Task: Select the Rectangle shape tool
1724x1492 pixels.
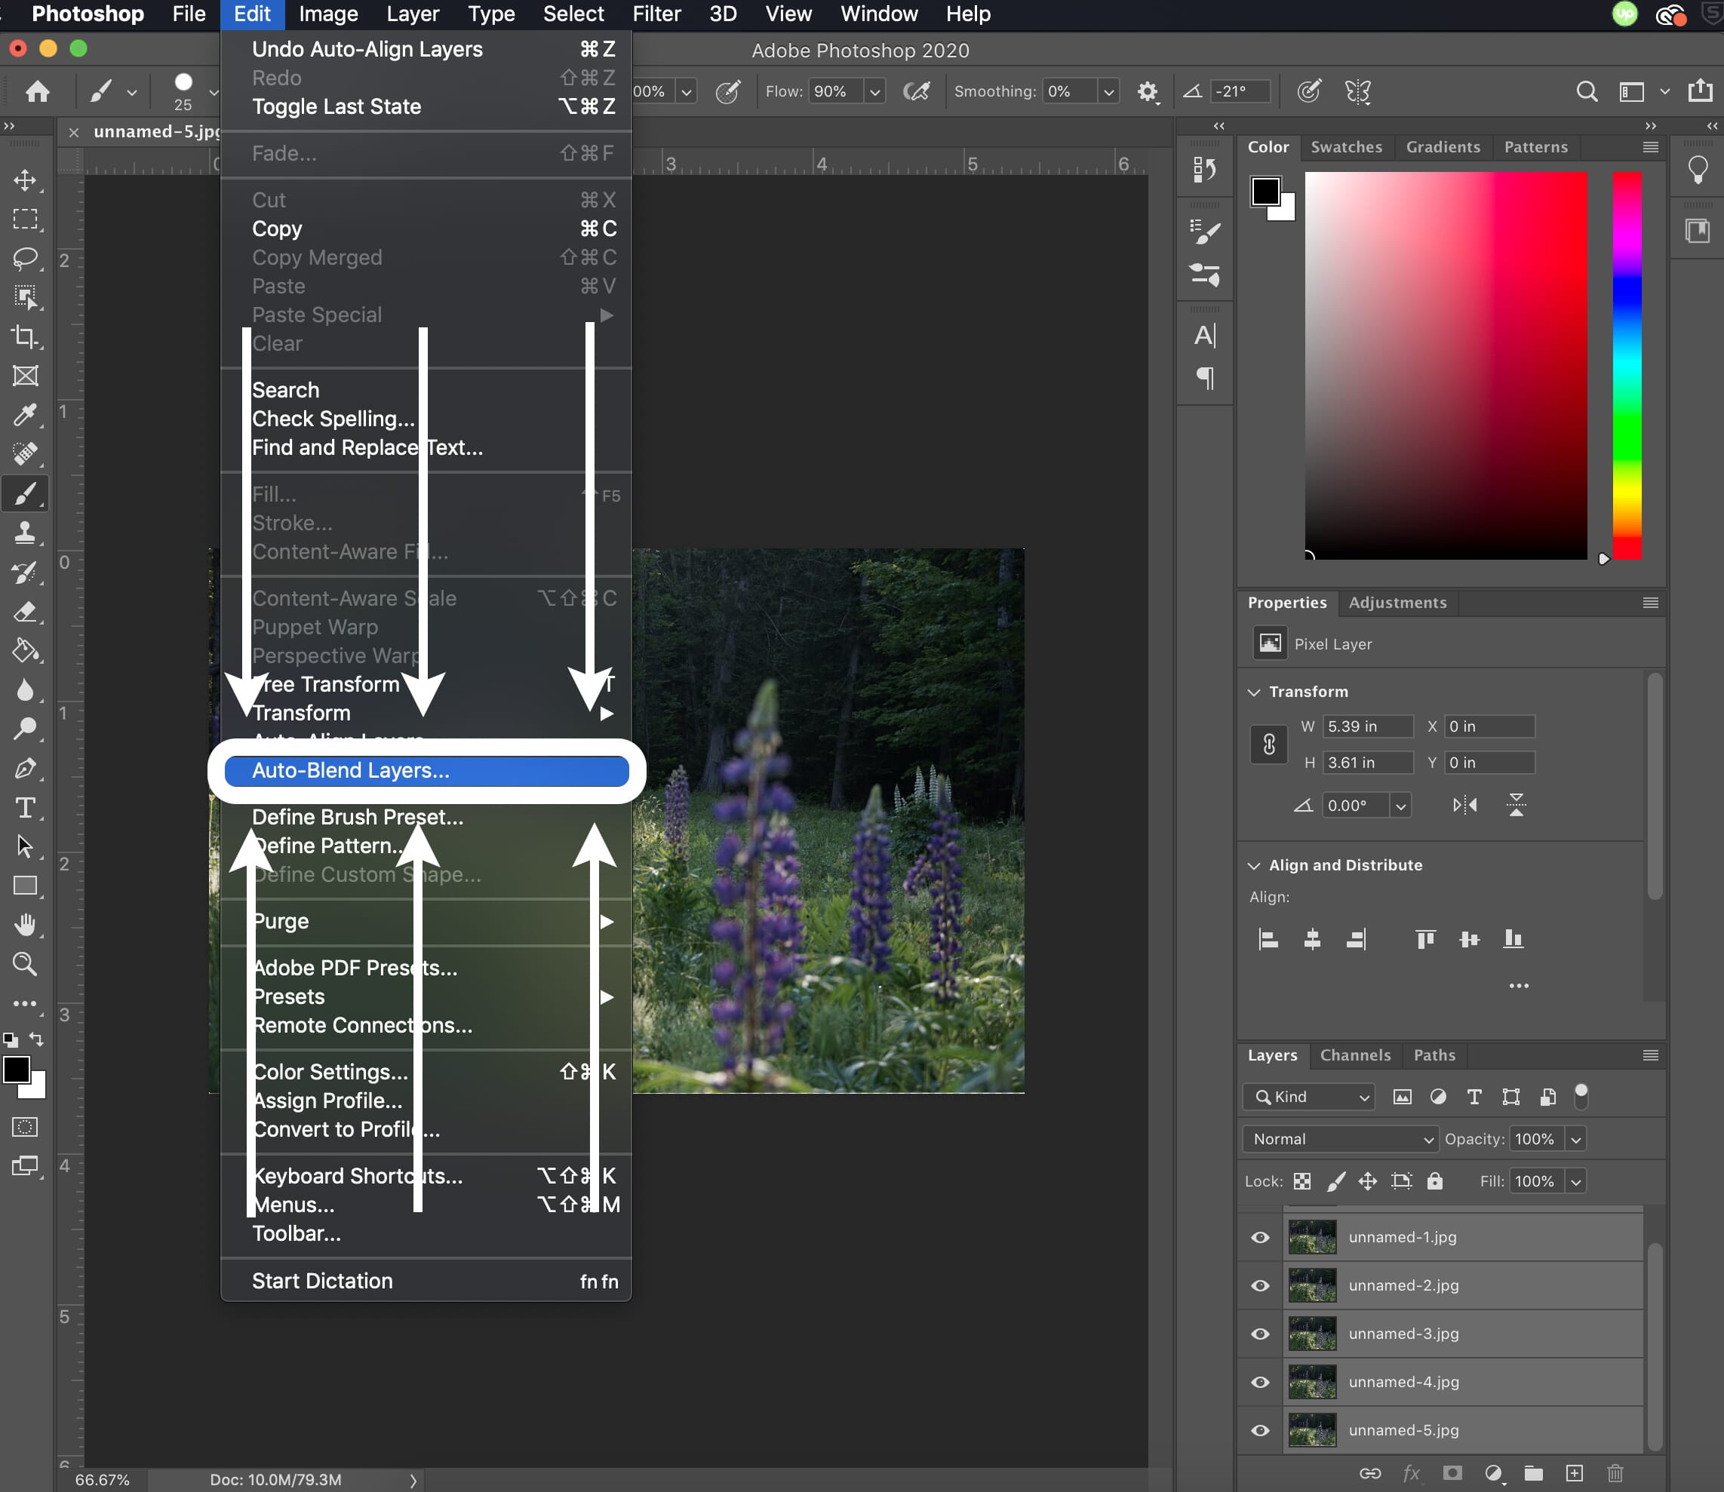Action: point(25,886)
